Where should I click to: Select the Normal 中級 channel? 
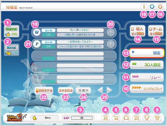(x=11, y=50)
